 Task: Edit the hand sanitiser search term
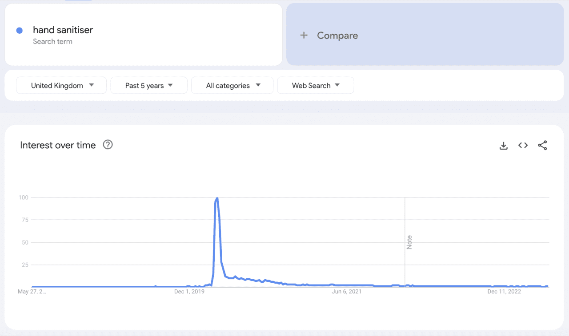point(63,30)
